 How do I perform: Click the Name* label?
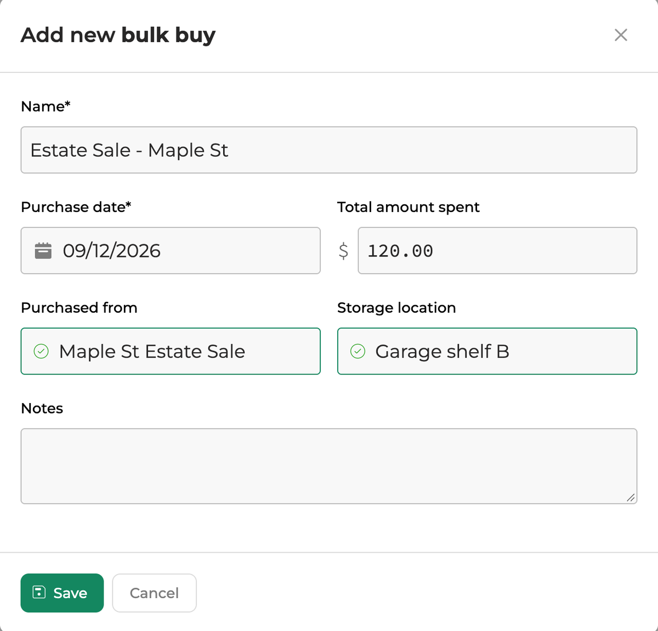pyautogui.click(x=46, y=106)
